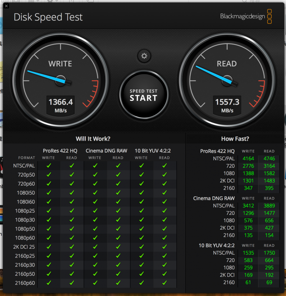Click Cinema DNG 2K DCI read value 427

click(269, 228)
